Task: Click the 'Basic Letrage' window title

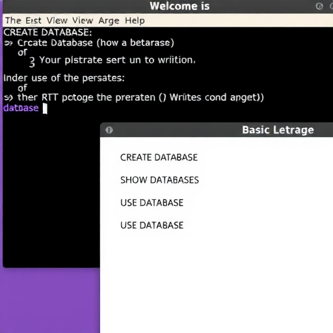Action: click(278, 130)
